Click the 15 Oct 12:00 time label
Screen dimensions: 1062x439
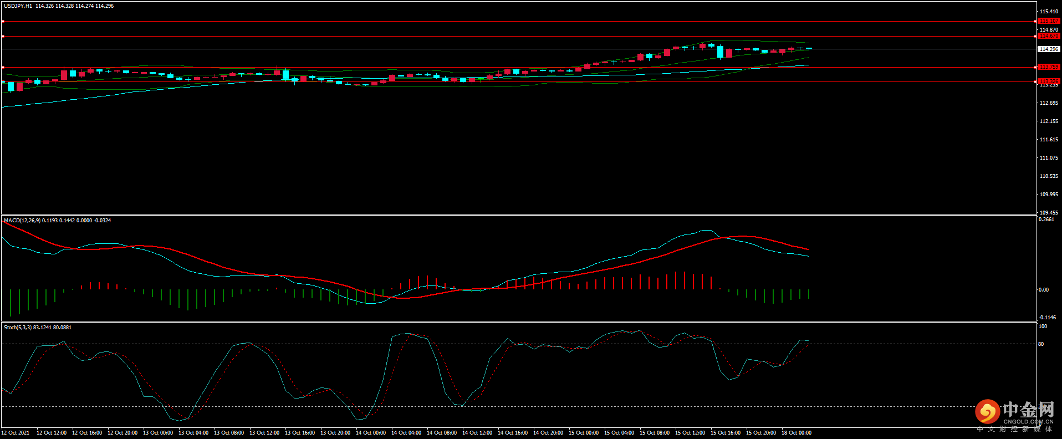(x=690, y=433)
